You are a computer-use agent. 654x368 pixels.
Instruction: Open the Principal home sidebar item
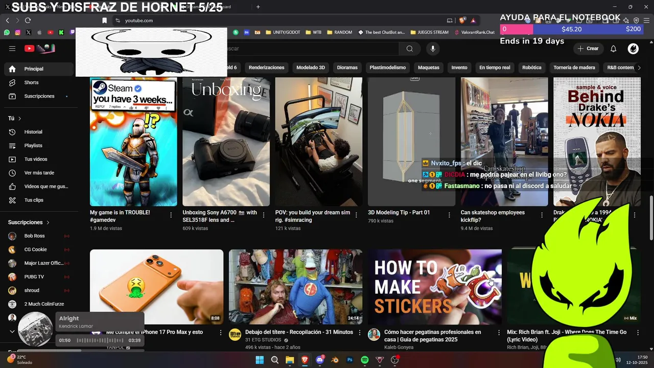click(x=39, y=69)
